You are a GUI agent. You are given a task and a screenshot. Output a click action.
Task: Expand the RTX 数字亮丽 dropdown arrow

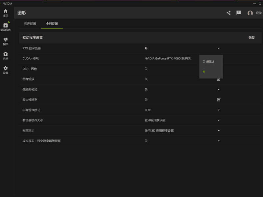219,48
